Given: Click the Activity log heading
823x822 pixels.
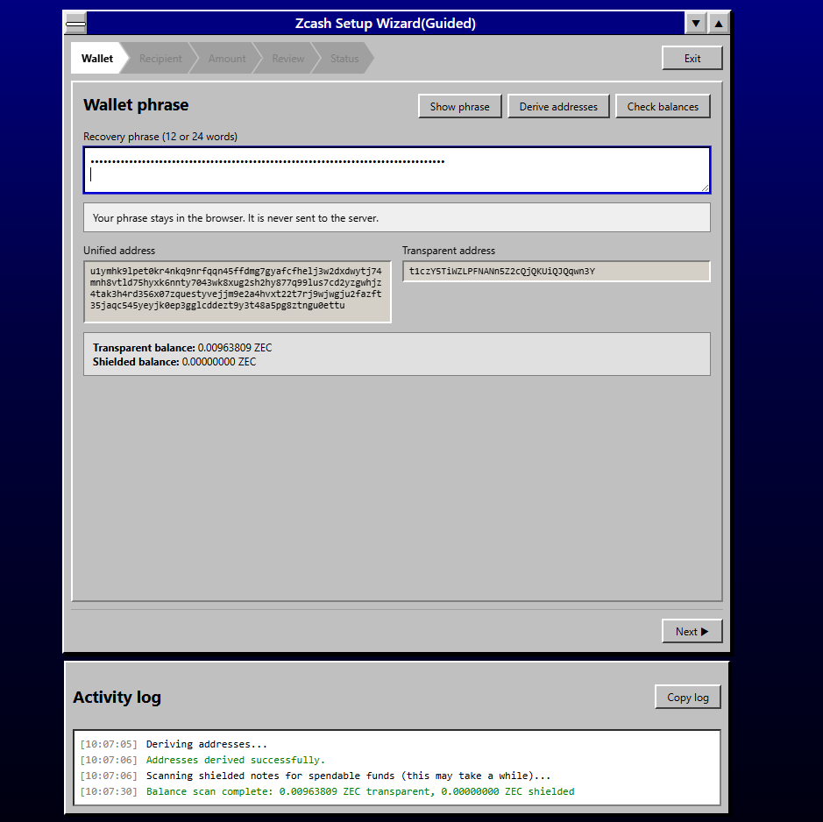Looking at the screenshot, I should pyautogui.click(x=117, y=697).
